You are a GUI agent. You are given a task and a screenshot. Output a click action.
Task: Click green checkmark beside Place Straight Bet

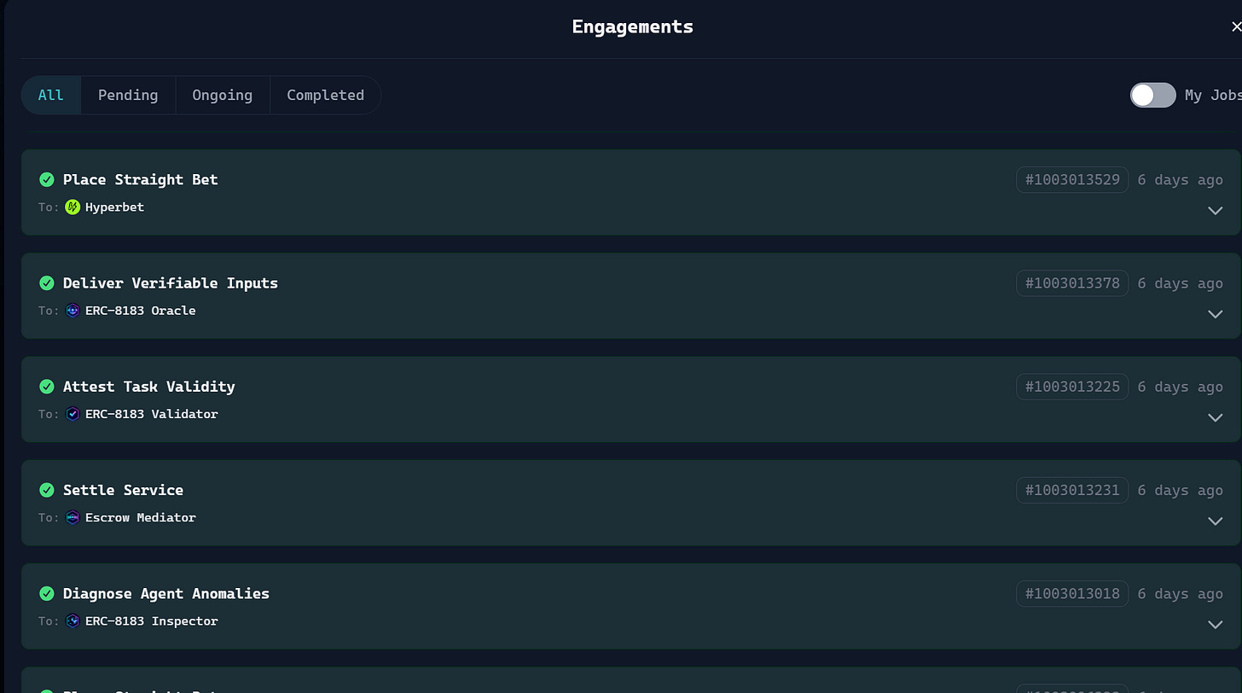tap(47, 179)
